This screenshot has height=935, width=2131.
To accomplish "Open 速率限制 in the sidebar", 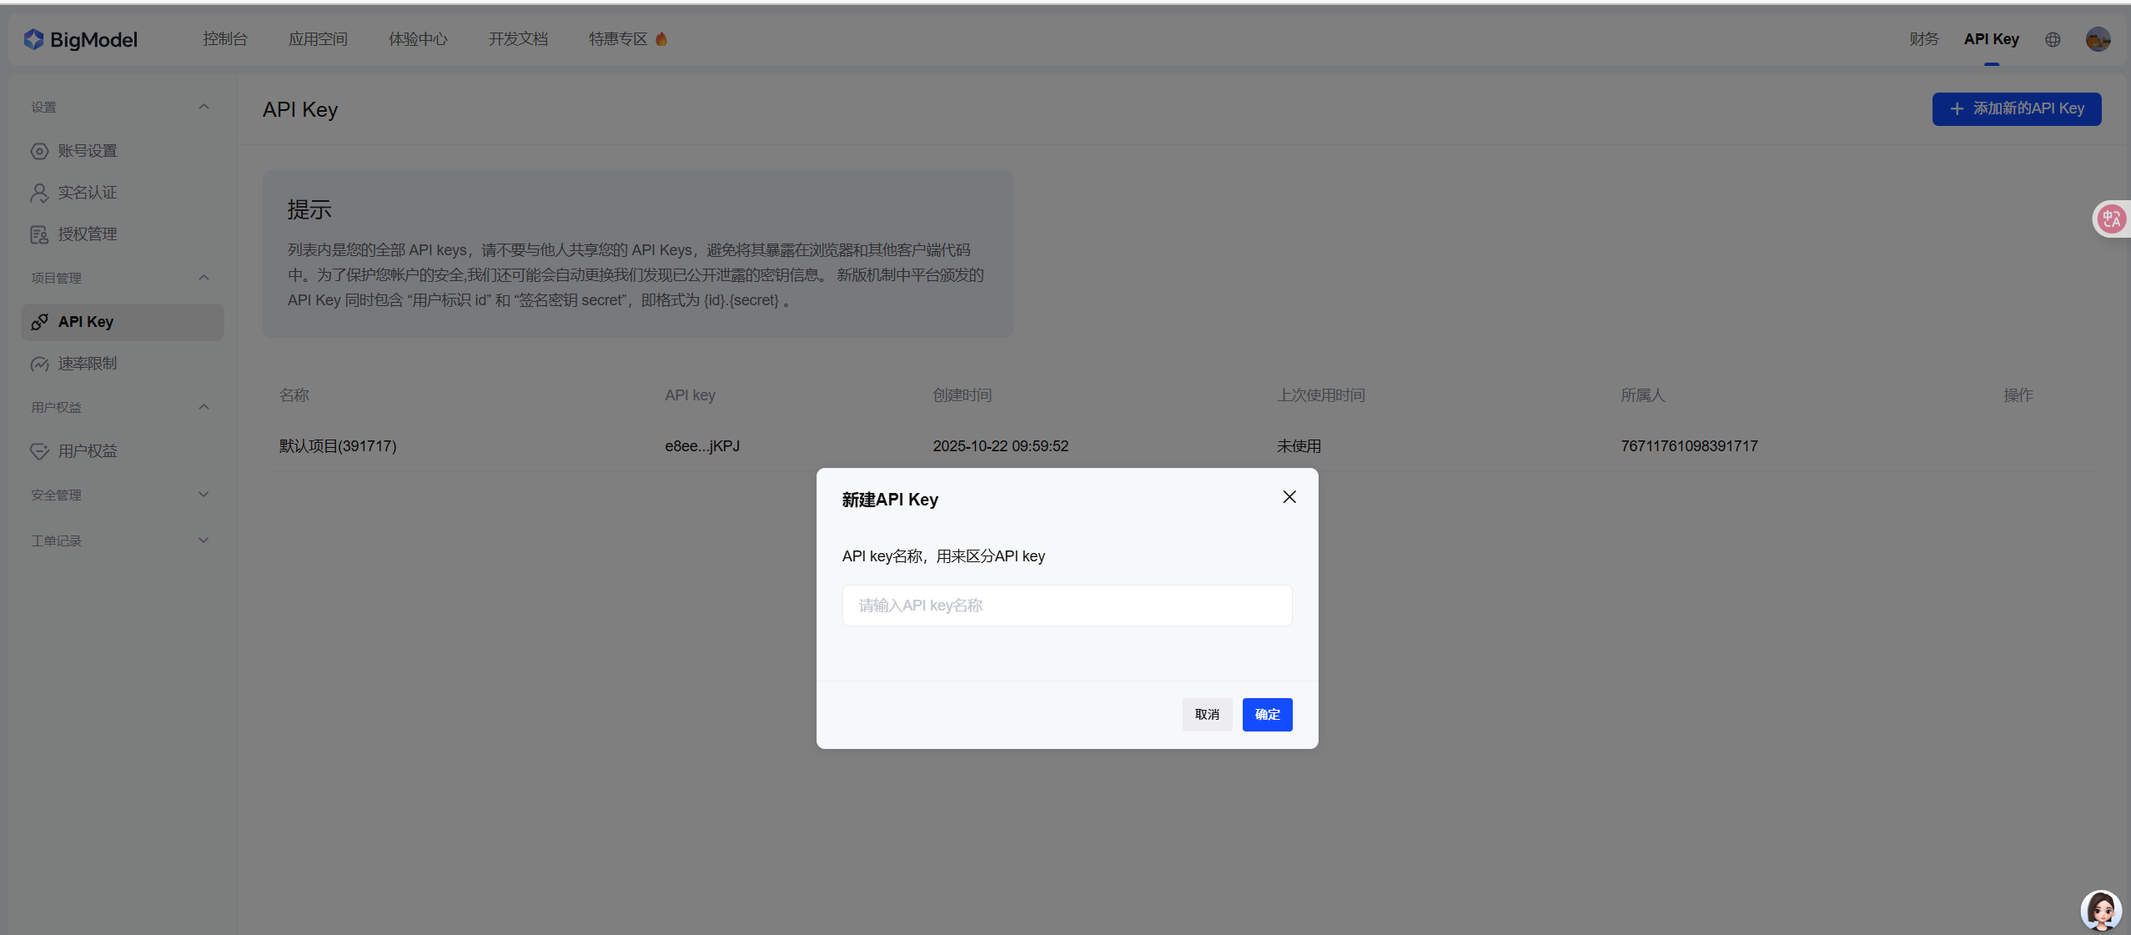I will coord(87,364).
